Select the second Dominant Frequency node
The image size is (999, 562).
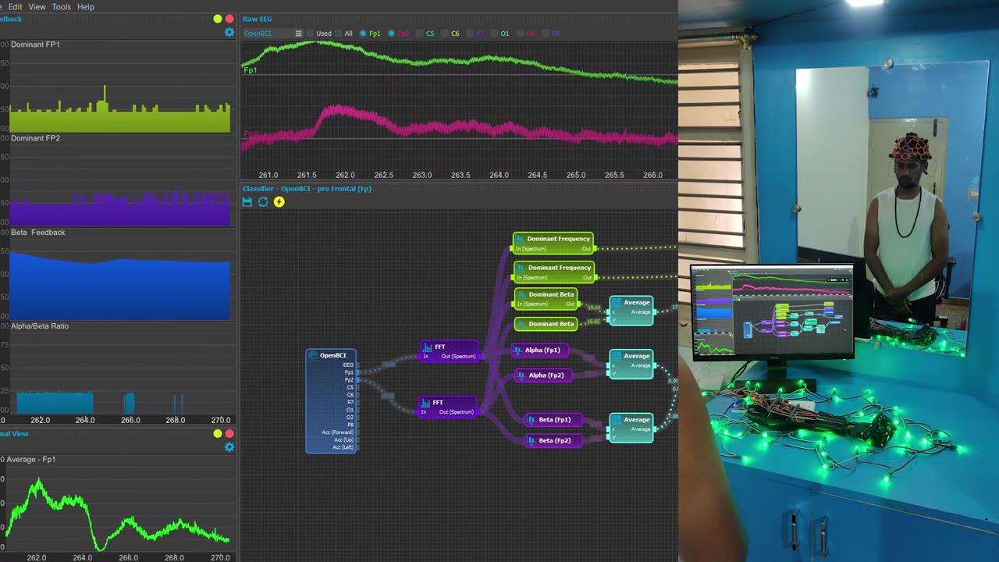[553, 272]
